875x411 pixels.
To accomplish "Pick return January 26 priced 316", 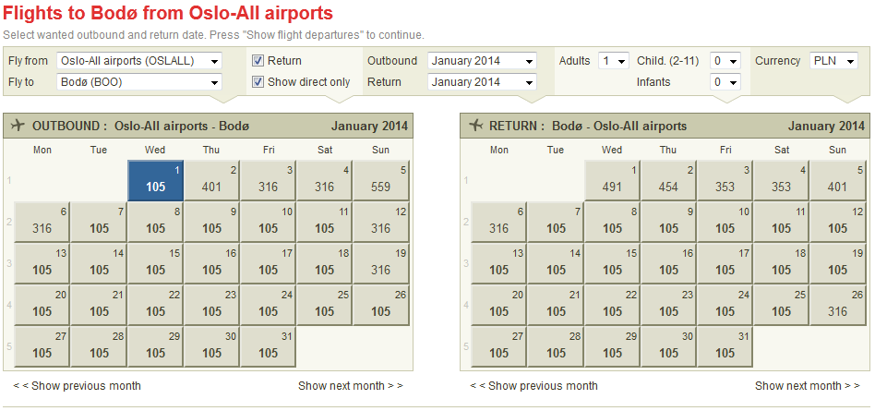I will point(837,305).
